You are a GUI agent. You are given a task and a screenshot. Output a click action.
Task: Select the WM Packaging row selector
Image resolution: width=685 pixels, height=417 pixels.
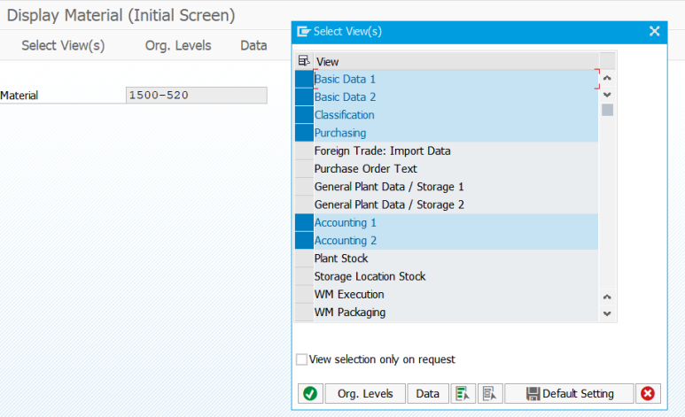pyautogui.click(x=304, y=313)
